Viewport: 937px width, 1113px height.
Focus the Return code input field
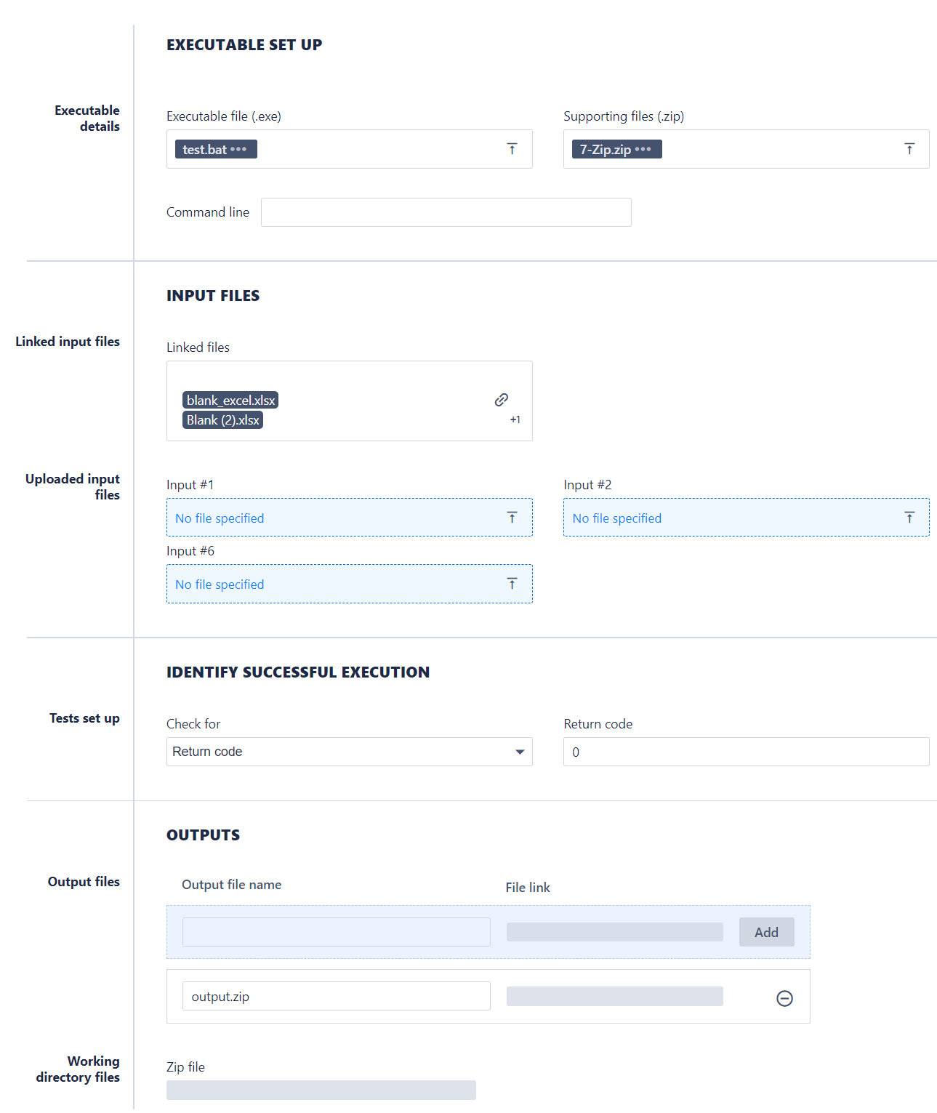tap(746, 752)
